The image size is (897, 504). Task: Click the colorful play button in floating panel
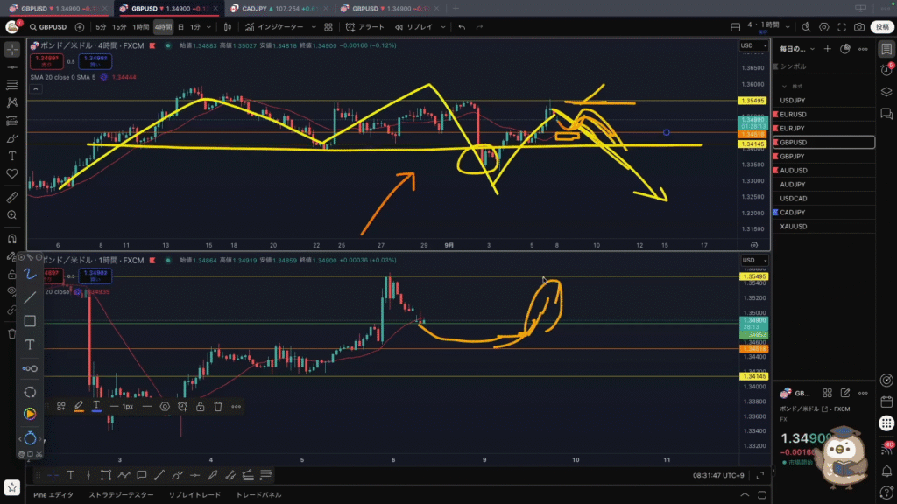point(30,414)
